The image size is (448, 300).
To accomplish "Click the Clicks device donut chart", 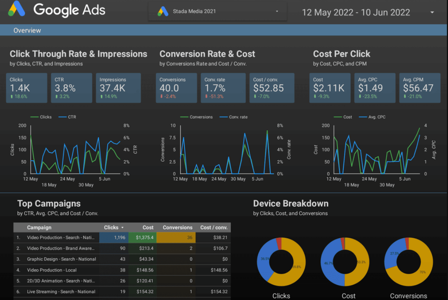I will 281,262.
